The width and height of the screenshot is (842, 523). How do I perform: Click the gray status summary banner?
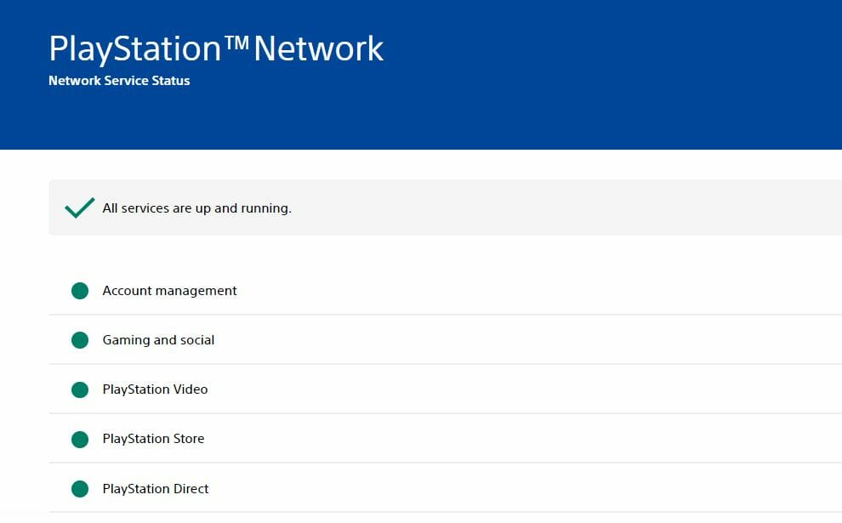pyautogui.click(x=445, y=207)
